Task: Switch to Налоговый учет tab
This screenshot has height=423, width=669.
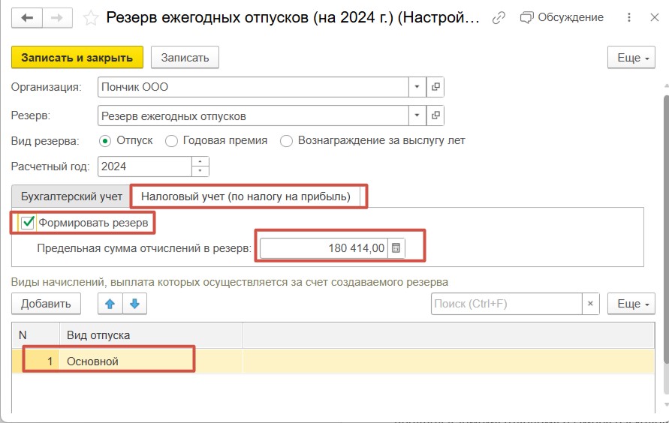Action: 246,196
